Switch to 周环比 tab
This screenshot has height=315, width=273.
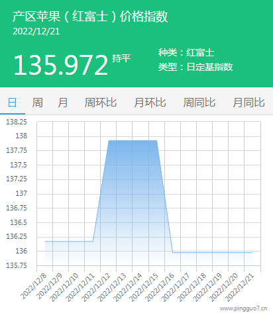click(101, 103)
